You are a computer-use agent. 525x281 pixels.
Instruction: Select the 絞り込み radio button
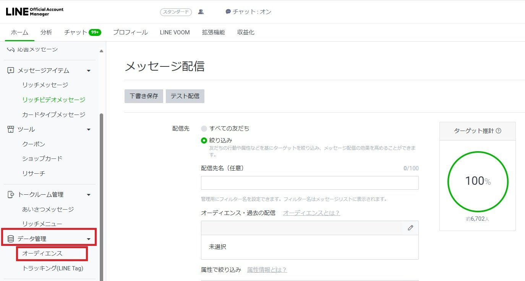tap(204, 140)
